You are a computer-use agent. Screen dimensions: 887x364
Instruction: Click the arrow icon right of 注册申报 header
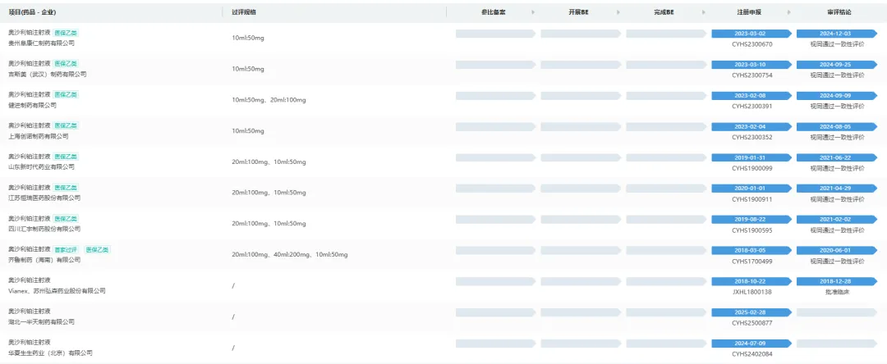tap(788, 12)
